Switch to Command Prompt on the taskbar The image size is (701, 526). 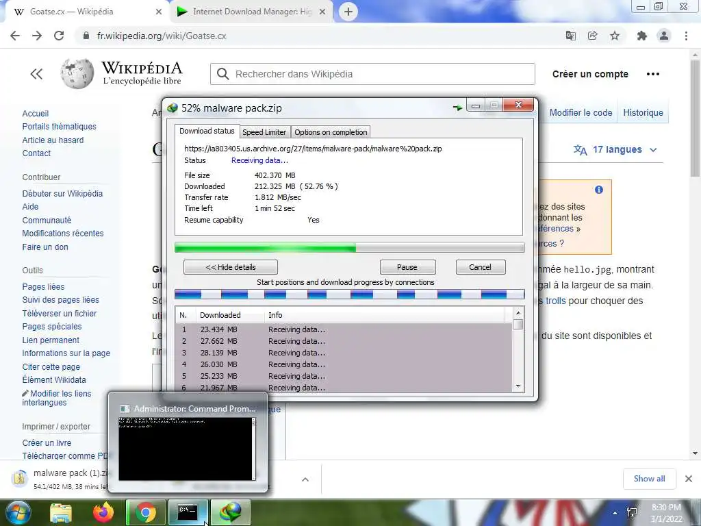click(188, 512)
